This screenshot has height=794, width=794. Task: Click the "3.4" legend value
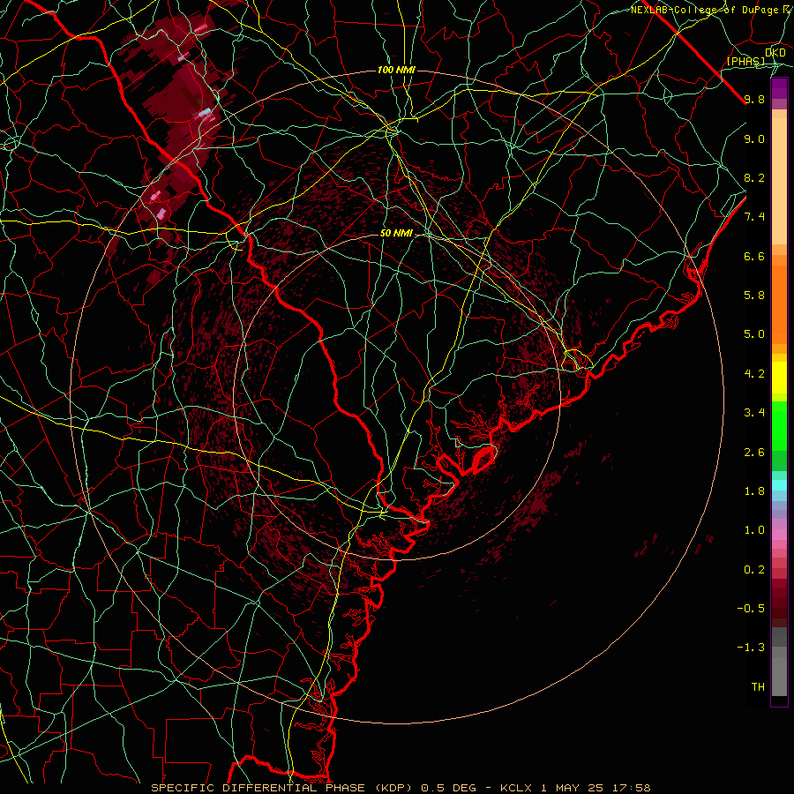tap(754, 413)
